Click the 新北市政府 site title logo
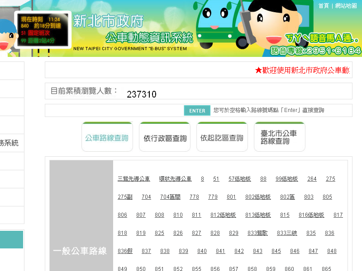362x271 pixels. point(109,21)
